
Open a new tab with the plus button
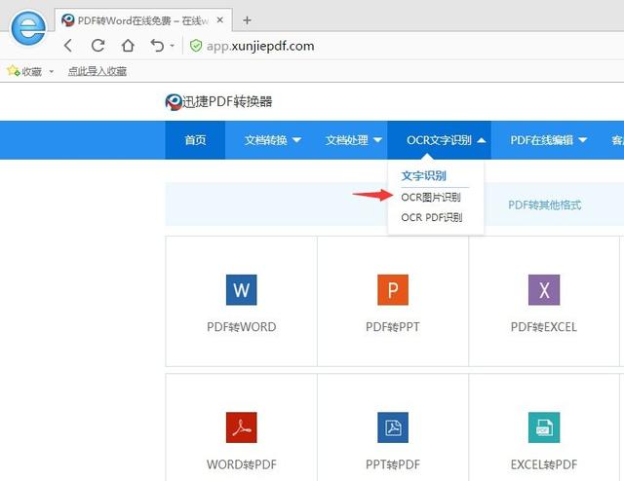247,20
